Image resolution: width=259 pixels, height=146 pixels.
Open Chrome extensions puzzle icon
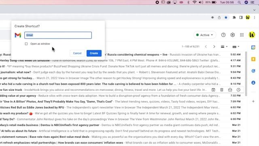[234, 17]
